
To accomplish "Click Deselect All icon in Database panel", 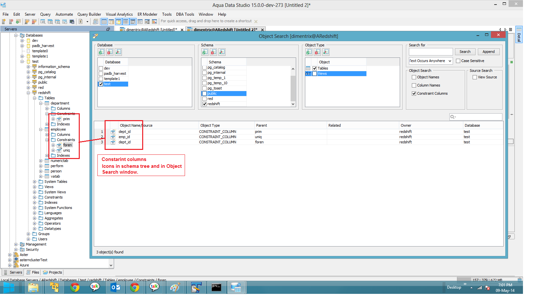I will pyautogui.click(x=110, y=52).
